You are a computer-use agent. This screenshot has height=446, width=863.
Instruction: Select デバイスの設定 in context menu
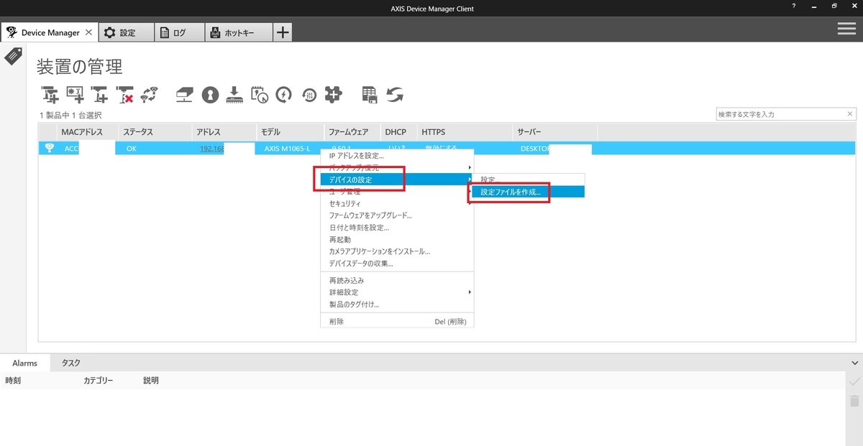tap(397, 180)
